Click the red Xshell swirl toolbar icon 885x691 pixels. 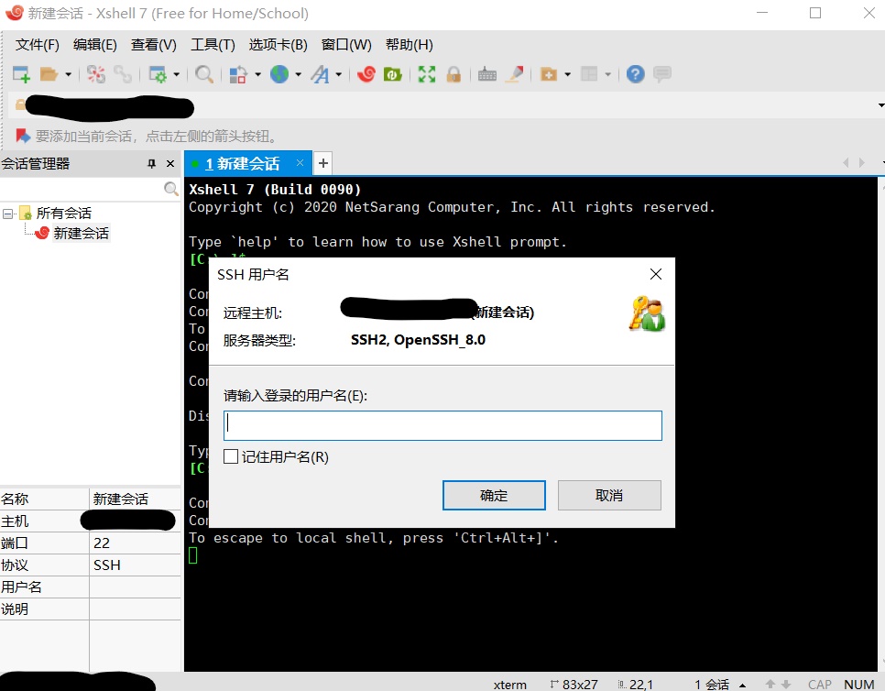(x=366, y=74)
